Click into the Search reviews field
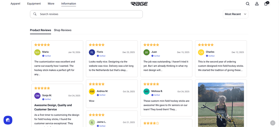Screen dimensions: 279x127 pos(89,14)
